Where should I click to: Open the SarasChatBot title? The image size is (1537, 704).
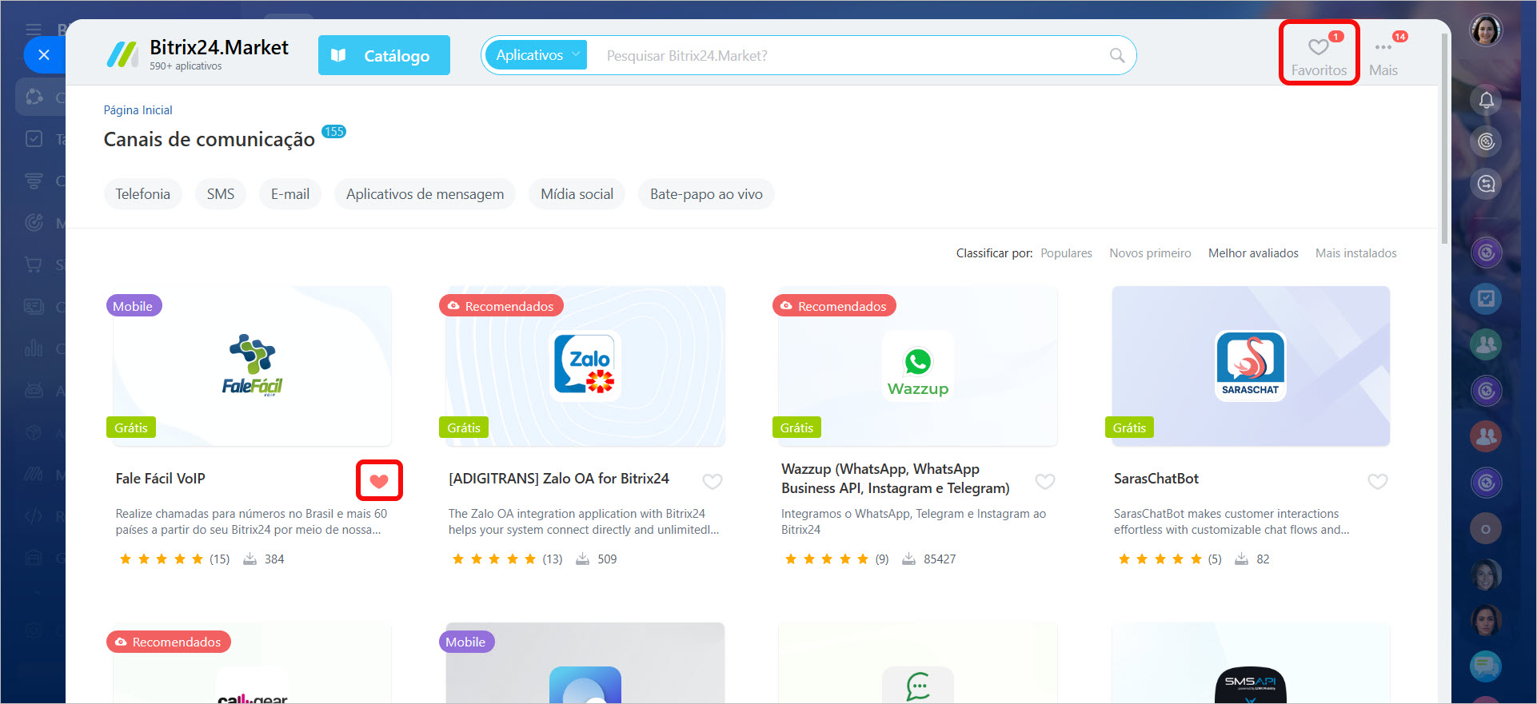1156,479
